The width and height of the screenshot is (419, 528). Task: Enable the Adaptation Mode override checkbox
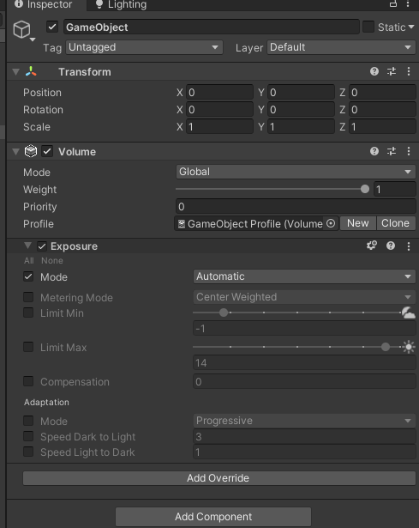pyautogui.click(x=28, y=421)
